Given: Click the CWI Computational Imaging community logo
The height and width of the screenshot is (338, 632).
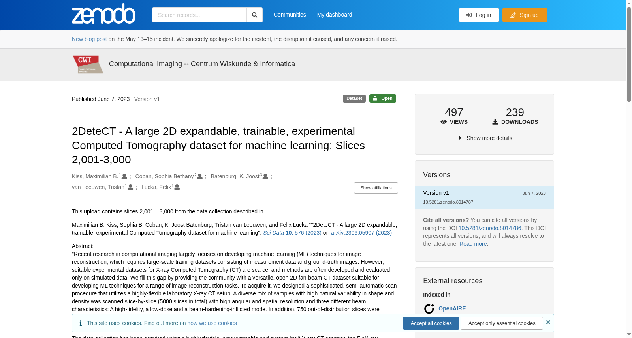Looking at the screenshot, I should (88, 64).
